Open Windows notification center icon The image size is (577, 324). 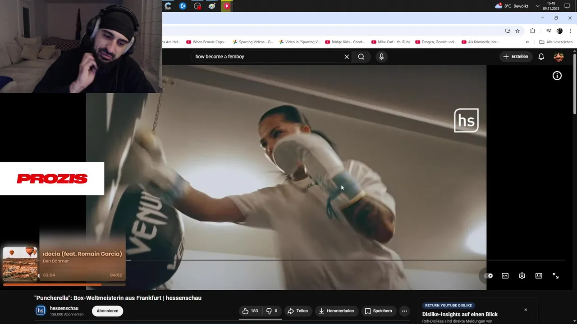tap(568, 6)
